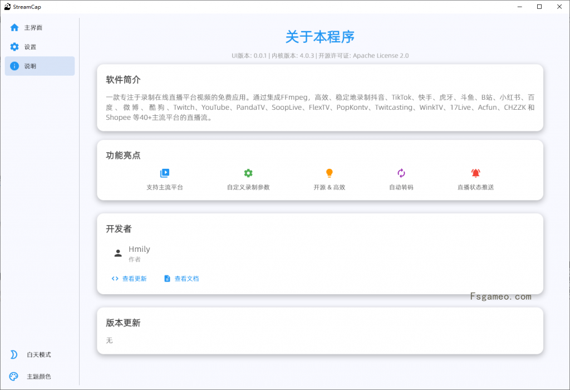Click the StreamCap app icon in title bar

click(x=7, y=7)
